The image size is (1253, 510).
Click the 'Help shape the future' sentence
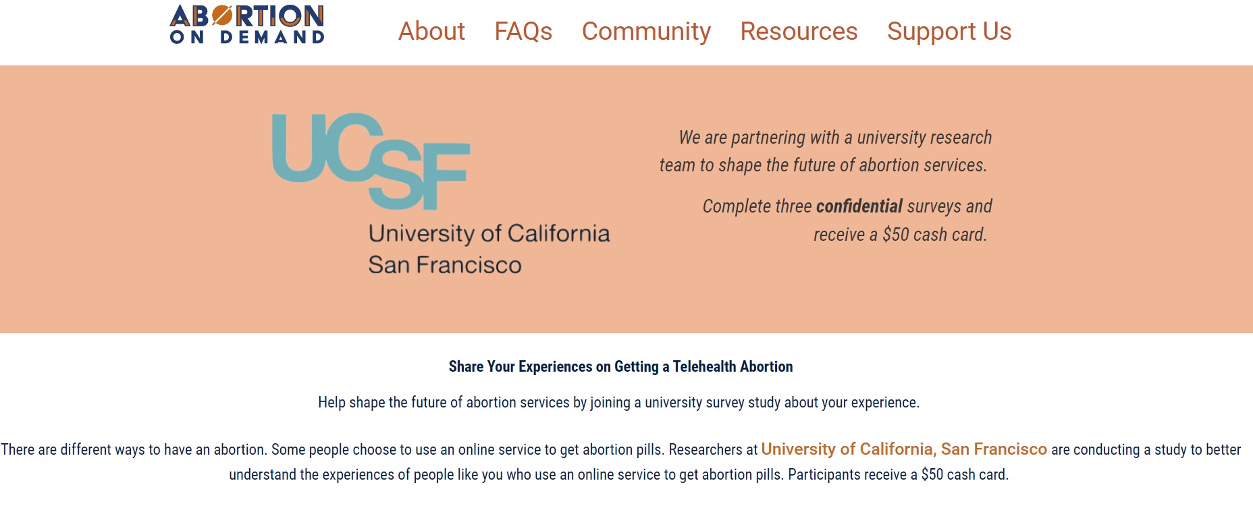(x=619, y=403)
